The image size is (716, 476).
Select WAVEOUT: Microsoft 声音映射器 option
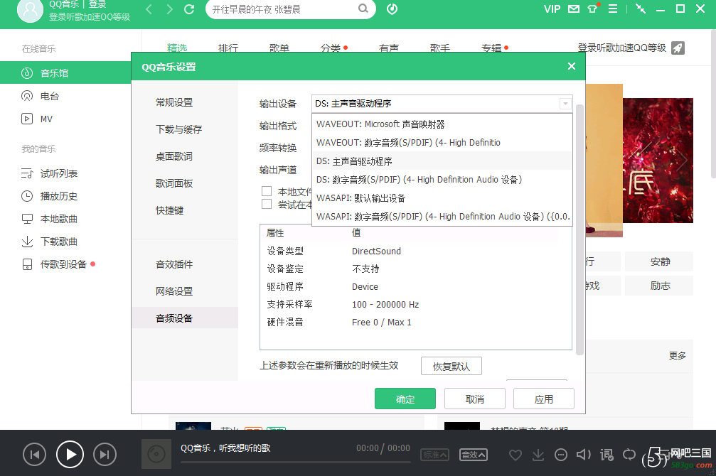pyautogui.click(x=442, y=124)
